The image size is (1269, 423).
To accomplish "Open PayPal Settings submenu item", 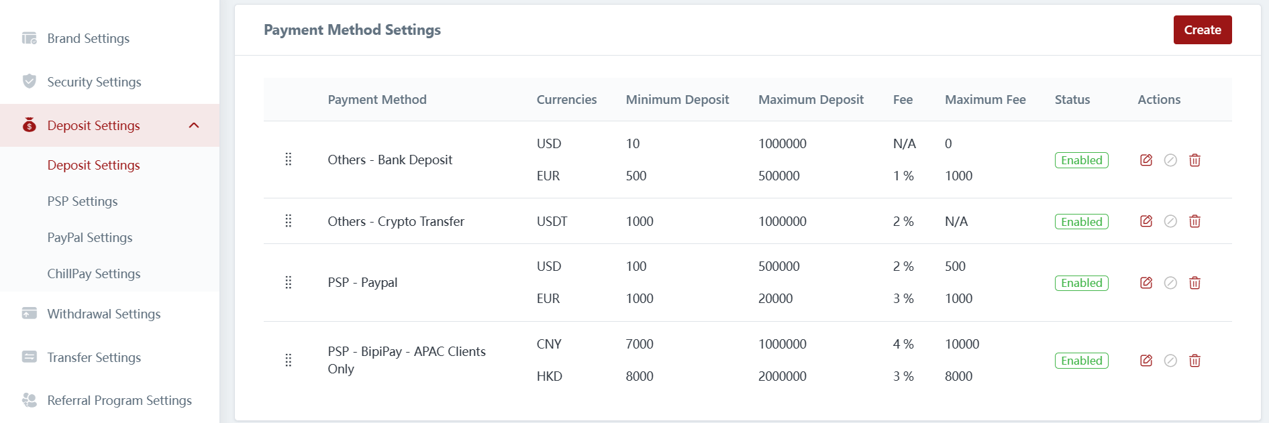I will tap(89, 237).
